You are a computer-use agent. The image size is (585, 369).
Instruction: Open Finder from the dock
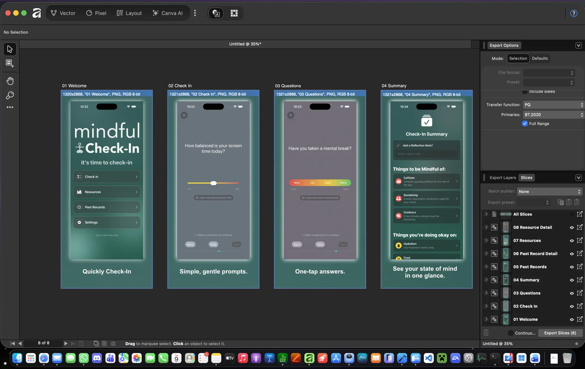(17, 358)
